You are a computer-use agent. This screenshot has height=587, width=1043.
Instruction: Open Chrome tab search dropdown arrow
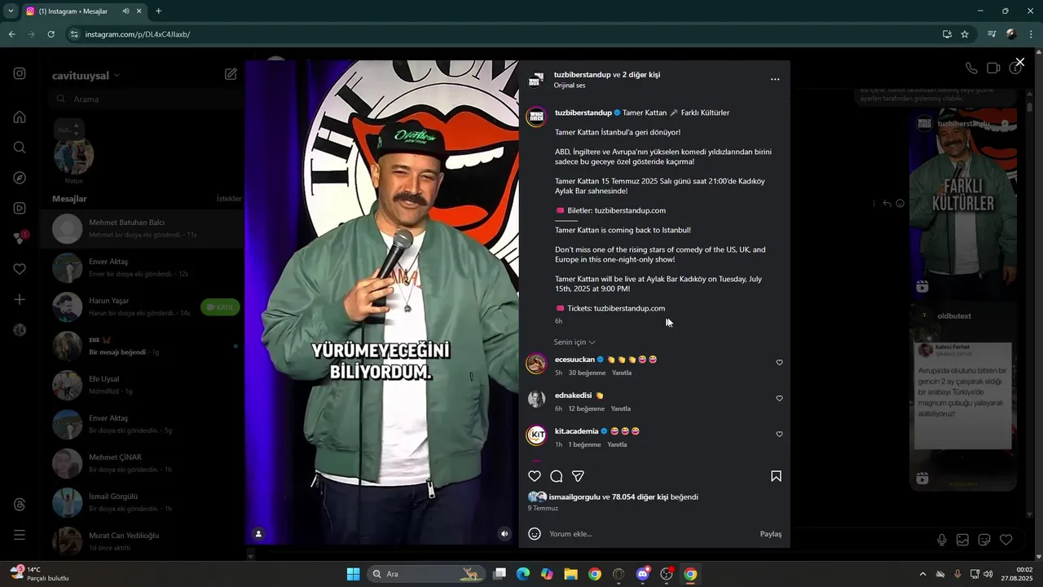click(x=11, y=11)
